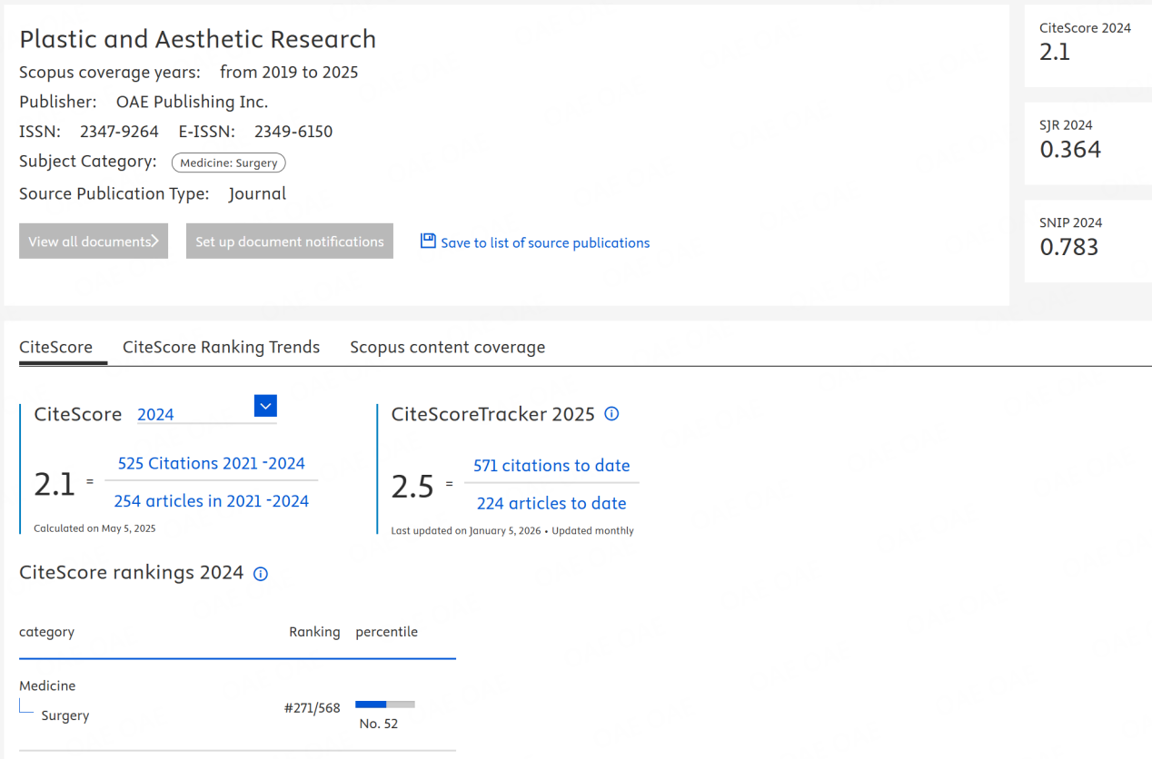Open the 571 citations to date link
Image resolution: width=1152 pixels, height=759 pixels.
[551, 465]
